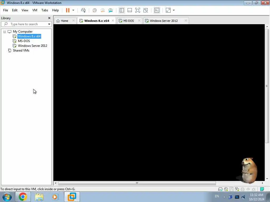The height and width of the screenshot is (202, 270).
Task: Toggle the thumbnail bar view
Action: (130, 10)
